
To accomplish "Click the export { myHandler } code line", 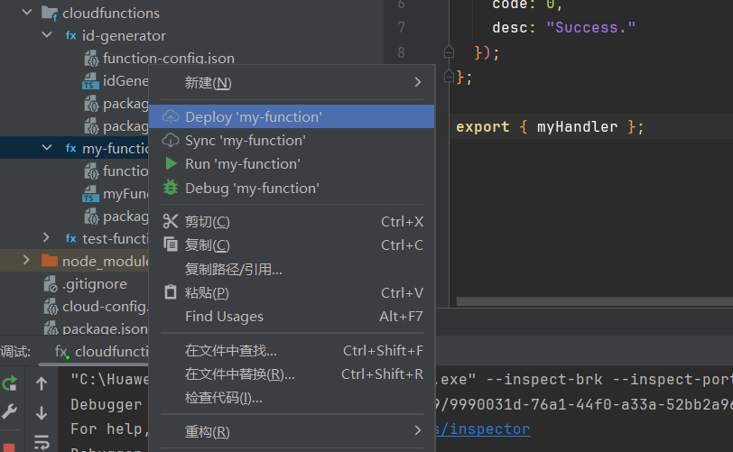I will tap(550, 126).
